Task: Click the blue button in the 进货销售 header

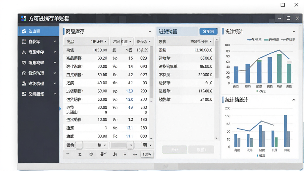Action: [208, 31]
